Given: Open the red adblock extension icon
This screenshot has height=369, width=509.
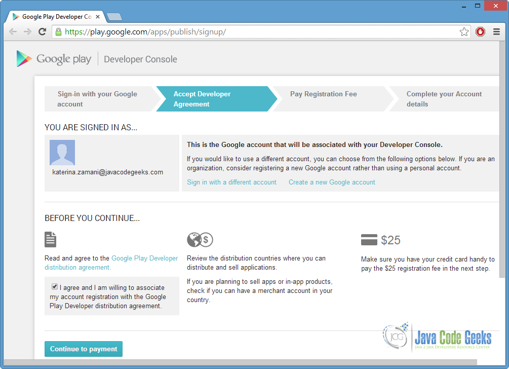Looking at the screenshot, I should (x=481, y=32).
